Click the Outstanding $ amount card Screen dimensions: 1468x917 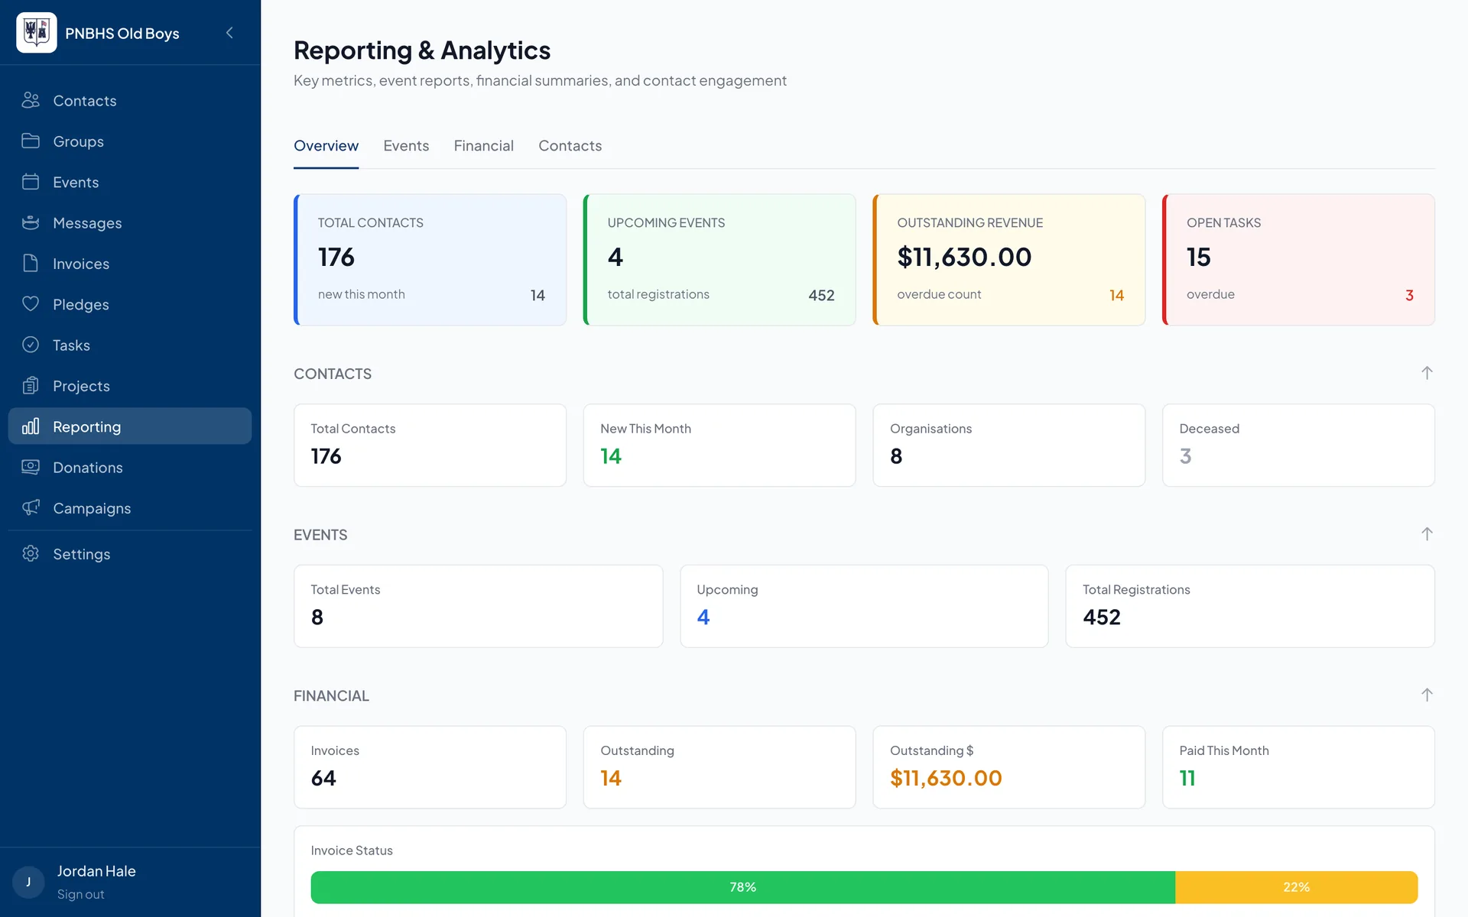click(1008, 767)
